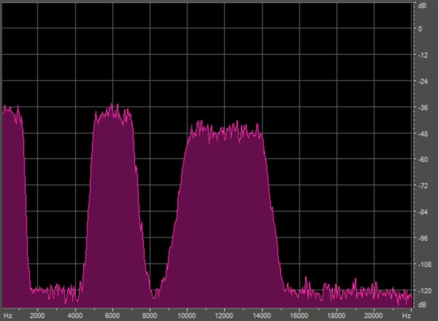Click the -72 dB level scale label
This screenshot has width=438, height=321.
tap(423, 186)
